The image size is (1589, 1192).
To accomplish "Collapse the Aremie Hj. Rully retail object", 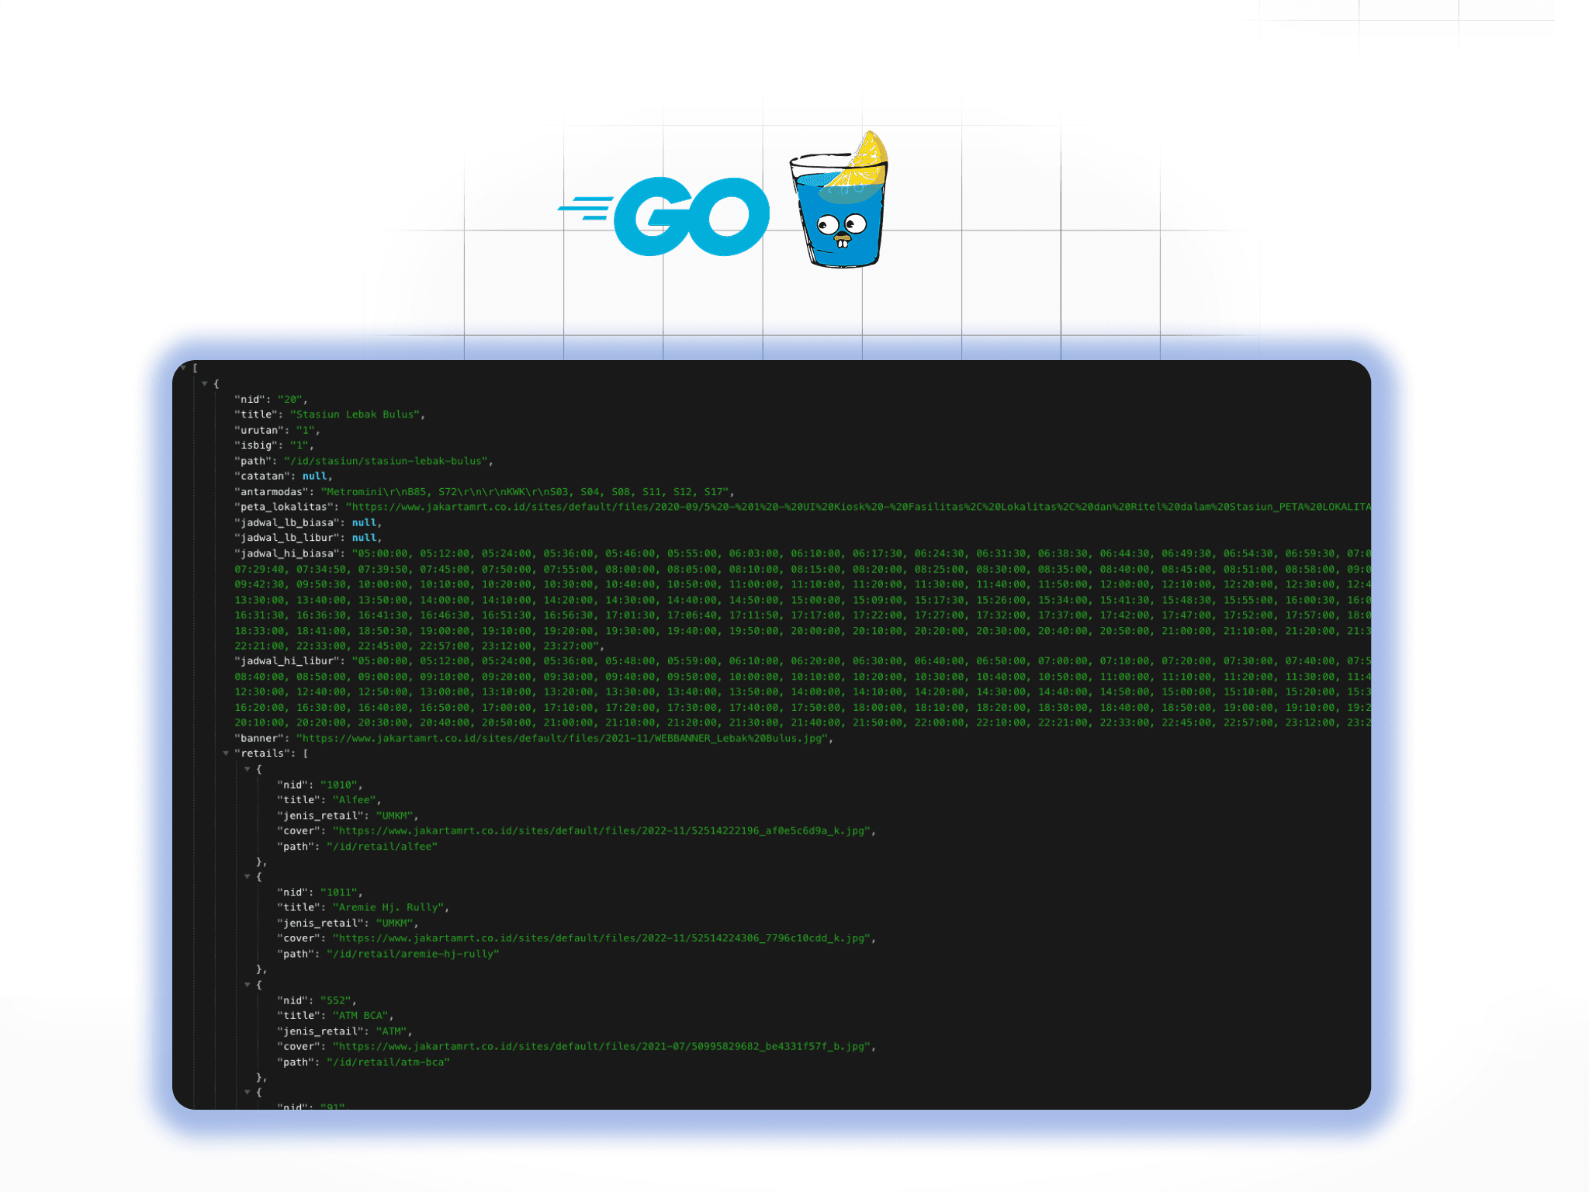I will 248,877.
